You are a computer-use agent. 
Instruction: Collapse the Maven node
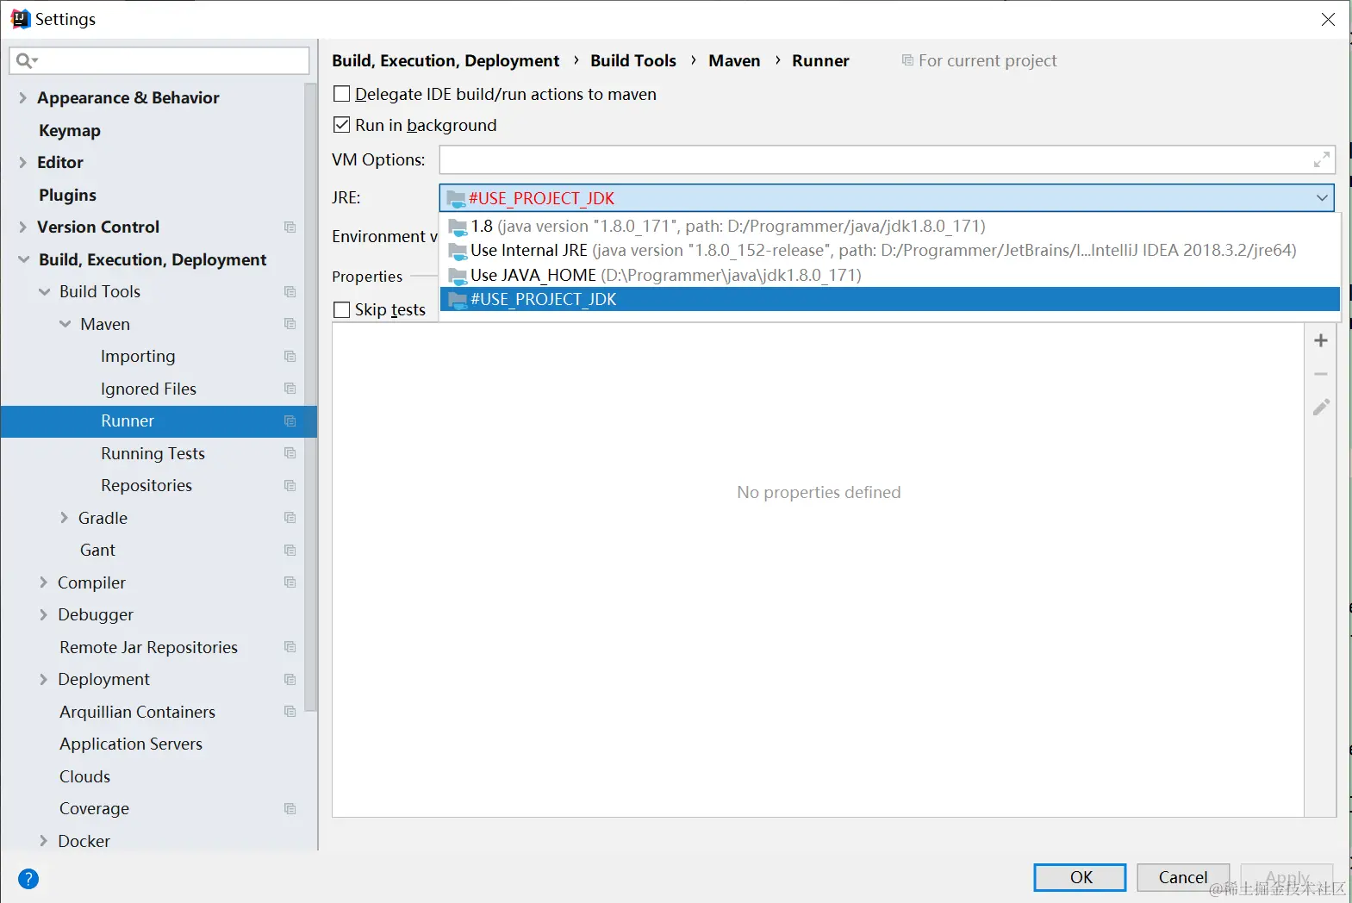tap(65, 324)
